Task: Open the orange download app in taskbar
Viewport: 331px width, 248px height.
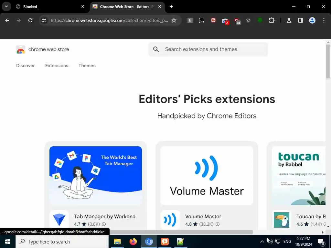Action: 165,242
